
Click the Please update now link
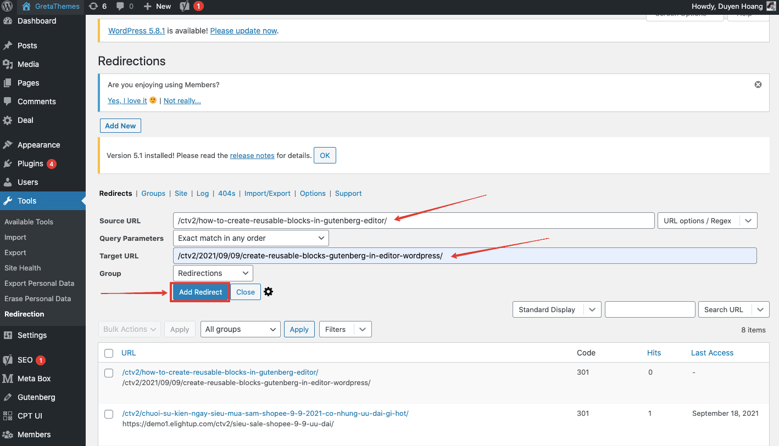coord(243,31)
